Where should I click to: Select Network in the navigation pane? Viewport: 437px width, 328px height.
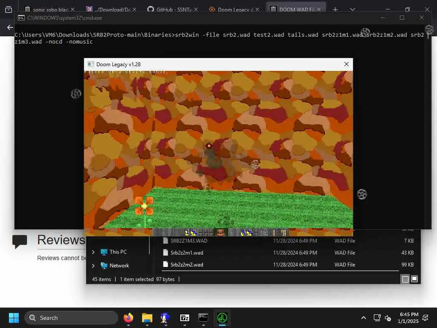pyautogui.click(x=119, y=266)
